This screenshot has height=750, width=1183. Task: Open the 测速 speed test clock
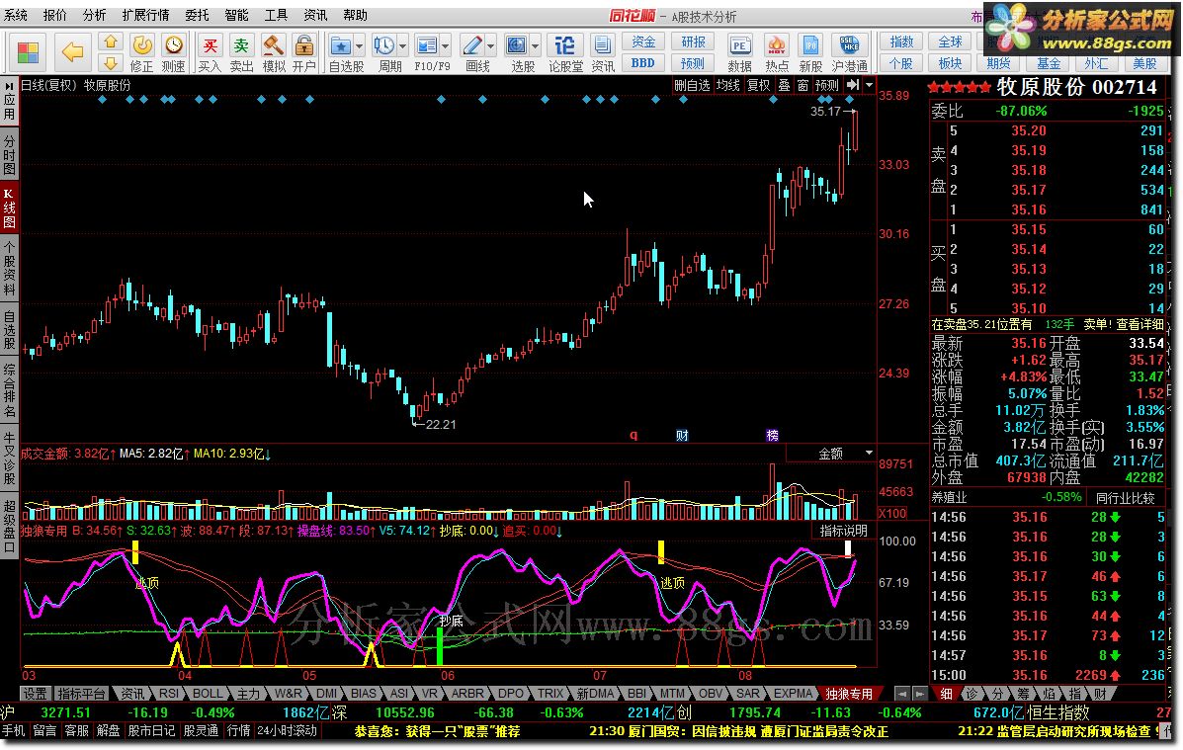coord(174,52)
